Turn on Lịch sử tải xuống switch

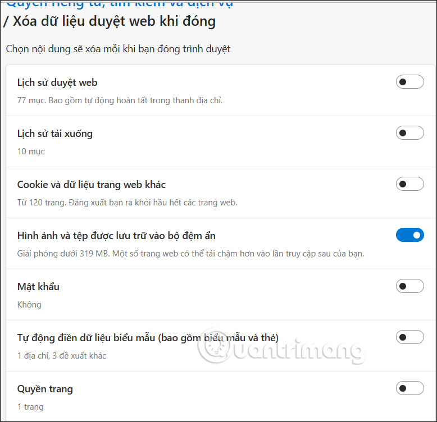click(409, 133)
